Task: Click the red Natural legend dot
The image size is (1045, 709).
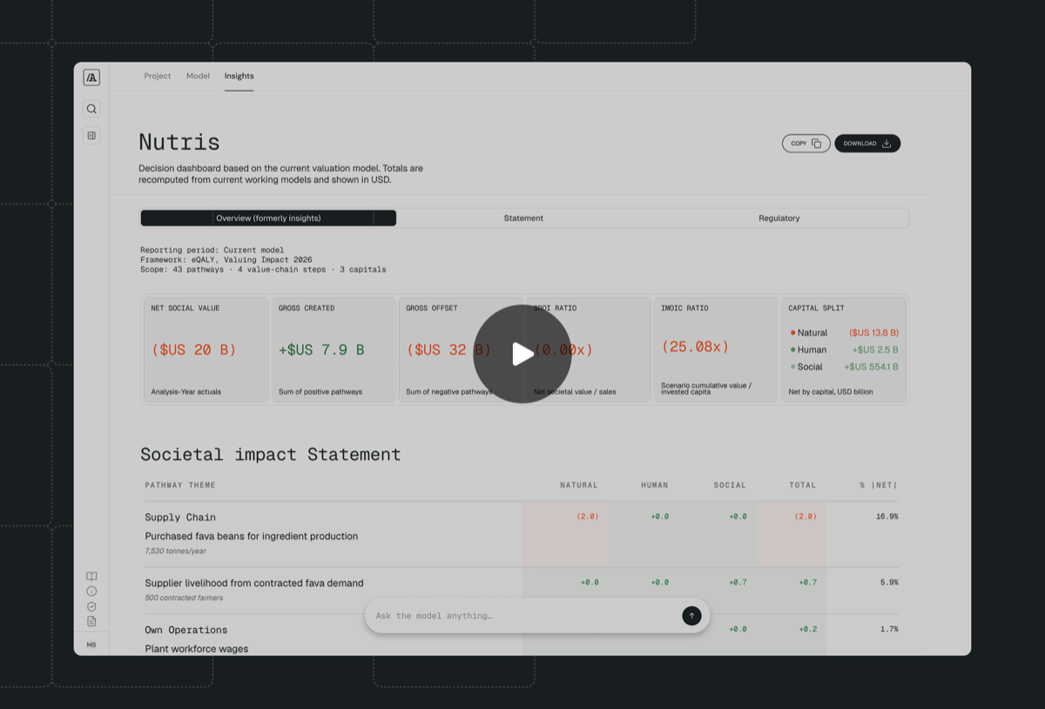Action: [x=793, y=333]
